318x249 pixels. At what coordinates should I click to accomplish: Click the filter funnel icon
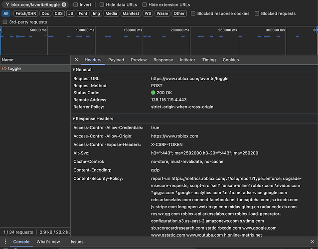point(7,4)
